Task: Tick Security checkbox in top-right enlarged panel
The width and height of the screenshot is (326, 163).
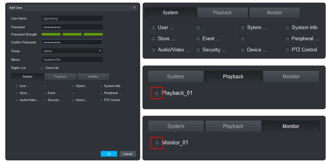Action: click(198, 50)
